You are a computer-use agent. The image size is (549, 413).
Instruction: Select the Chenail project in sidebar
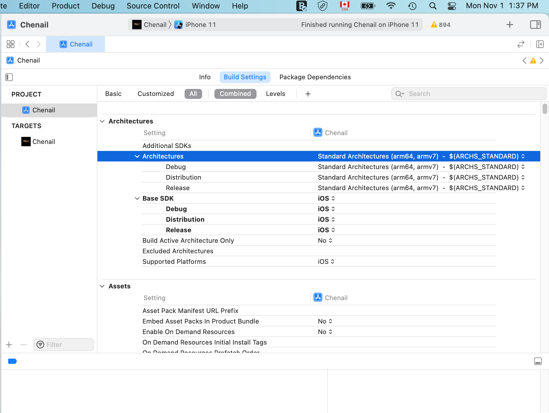pos(49,110)
